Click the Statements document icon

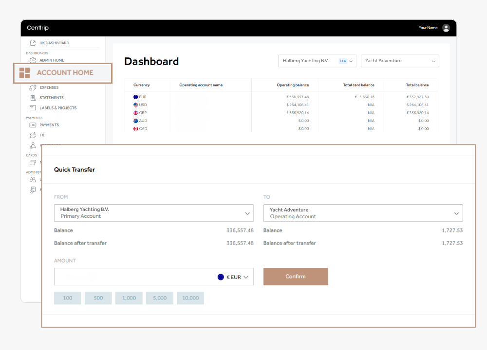click(x=33, y=98)
